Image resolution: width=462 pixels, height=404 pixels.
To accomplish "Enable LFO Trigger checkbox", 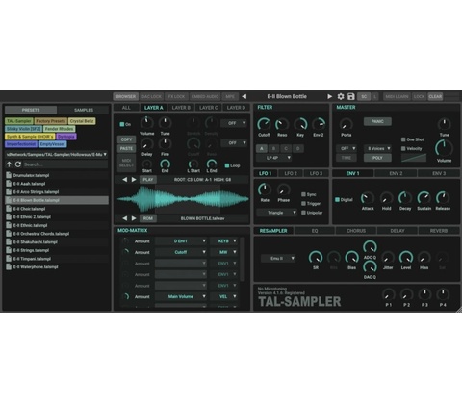I will (303, 203).
